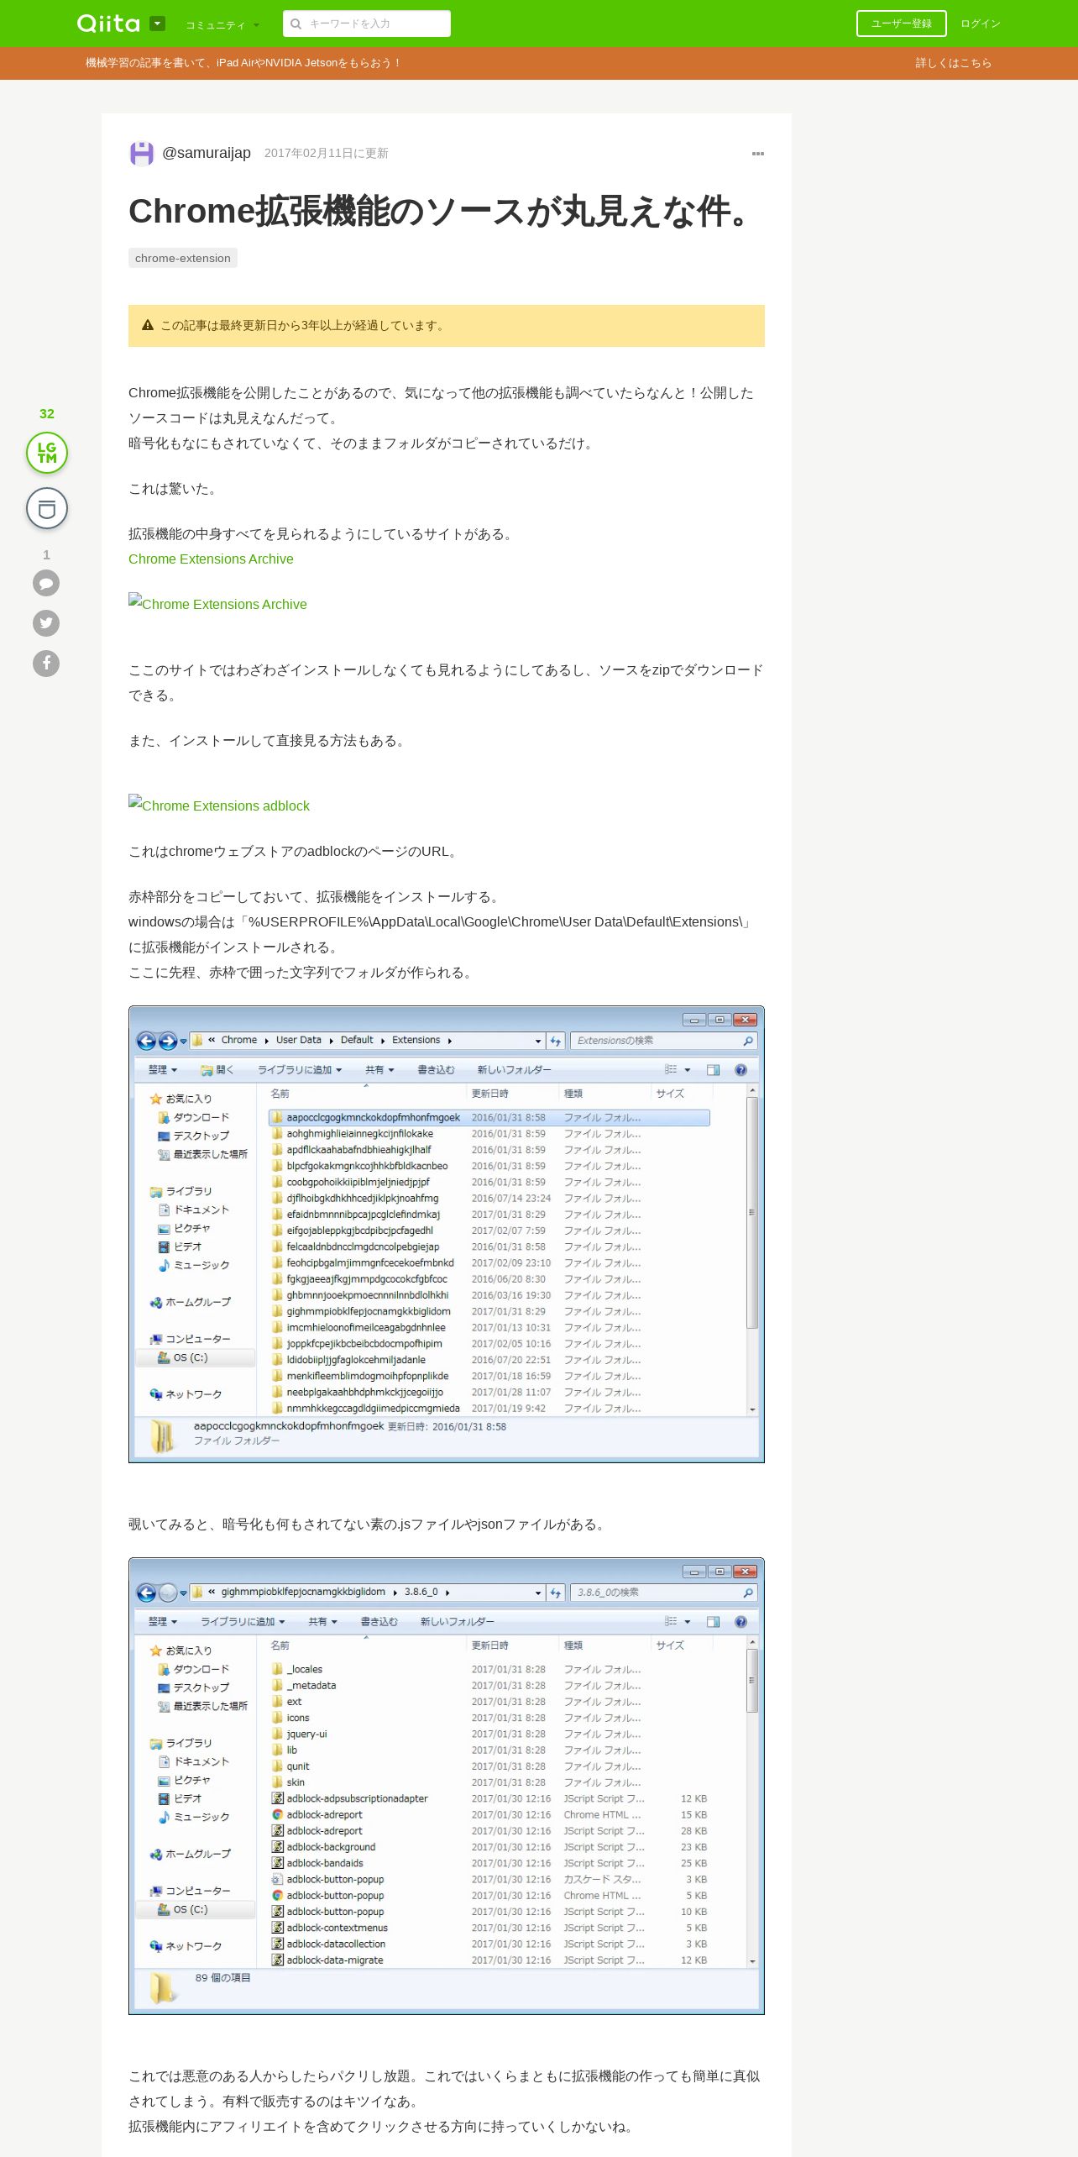Image resolution: width=1078 pixels, height=2157 pixels.
Task: Click the magnifier icon in search box
Action: tap(296, 24)
